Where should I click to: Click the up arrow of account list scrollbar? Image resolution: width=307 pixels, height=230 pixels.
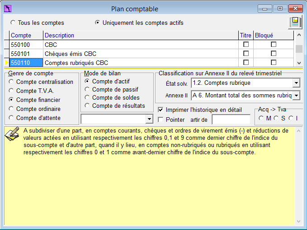[x=299, y=35]
